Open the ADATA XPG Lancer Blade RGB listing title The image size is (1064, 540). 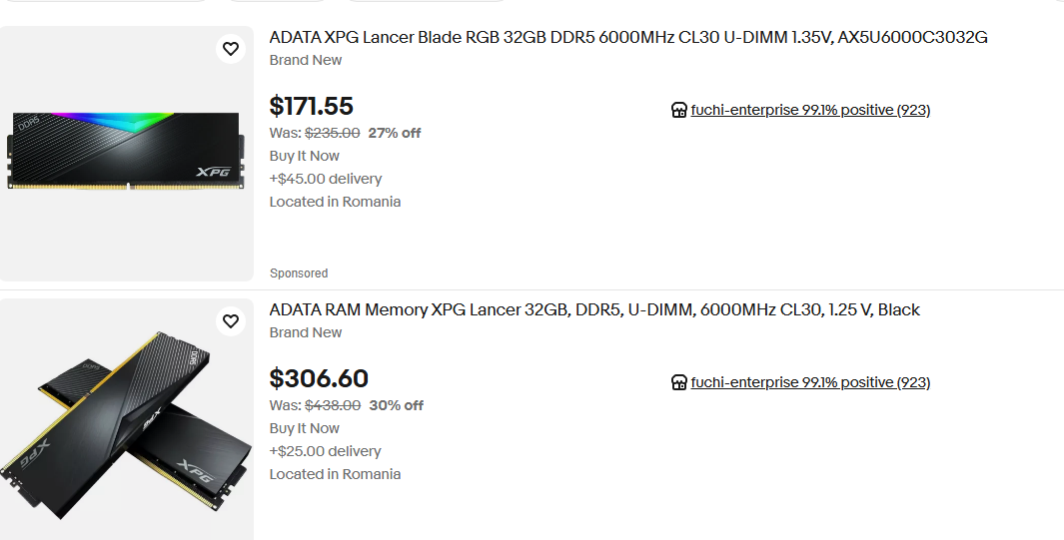[x=628, y=38]
